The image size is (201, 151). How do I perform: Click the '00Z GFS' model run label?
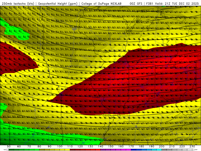click(136, 4)
